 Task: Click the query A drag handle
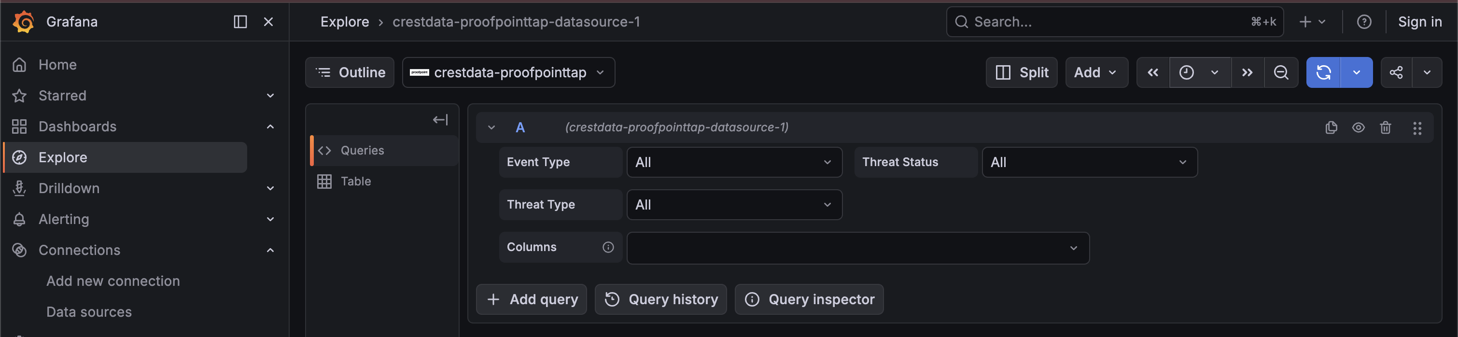(1416, 128)
